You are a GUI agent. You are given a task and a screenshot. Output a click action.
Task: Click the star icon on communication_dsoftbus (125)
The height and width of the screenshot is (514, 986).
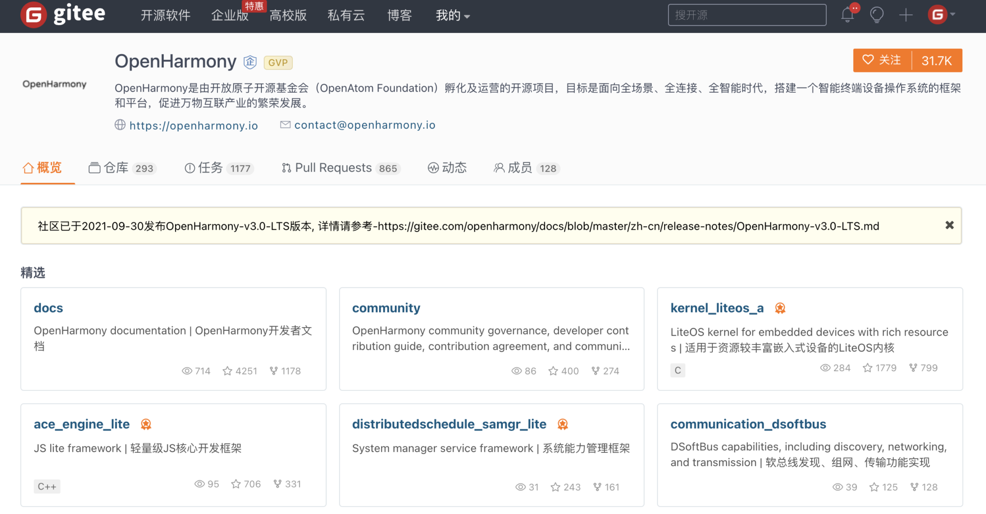[x=874, y=487]
